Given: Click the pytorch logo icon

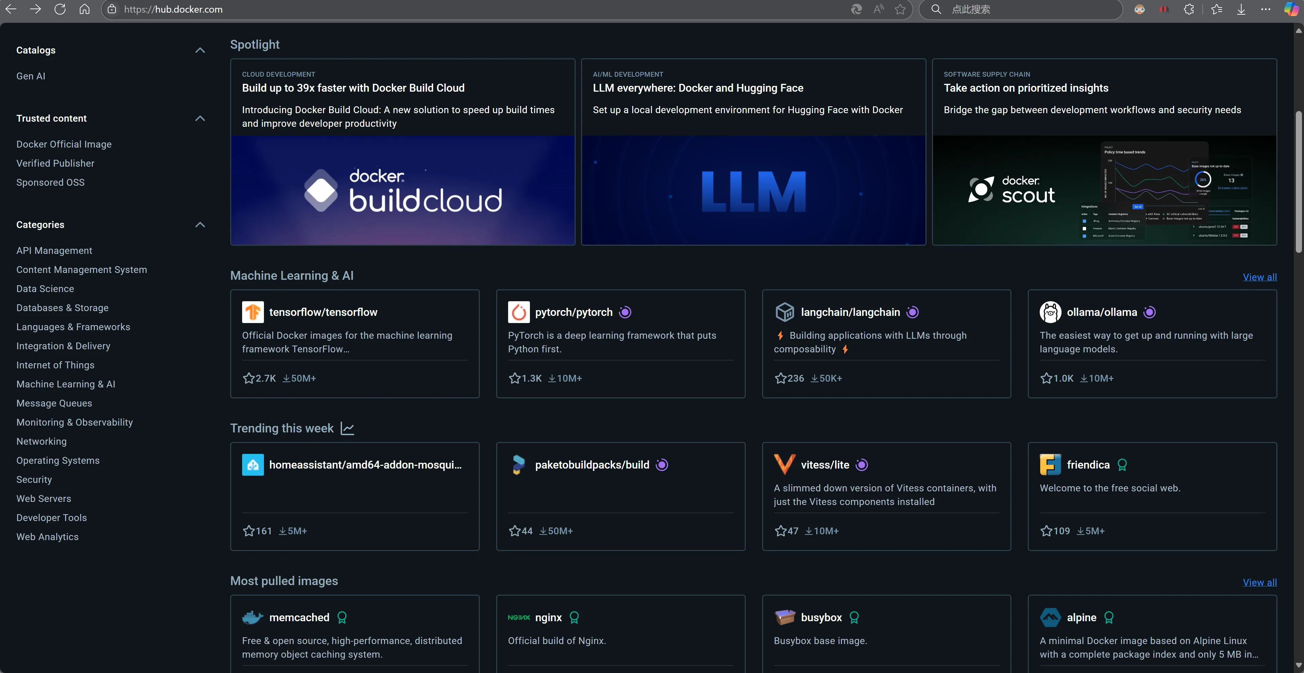Looking at the screenshot, I should (518, 312).
